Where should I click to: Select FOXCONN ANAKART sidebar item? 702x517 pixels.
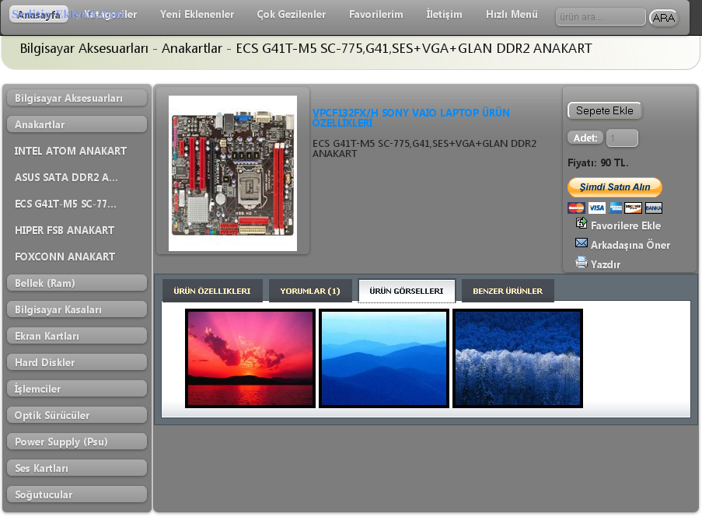coord(65,257)
